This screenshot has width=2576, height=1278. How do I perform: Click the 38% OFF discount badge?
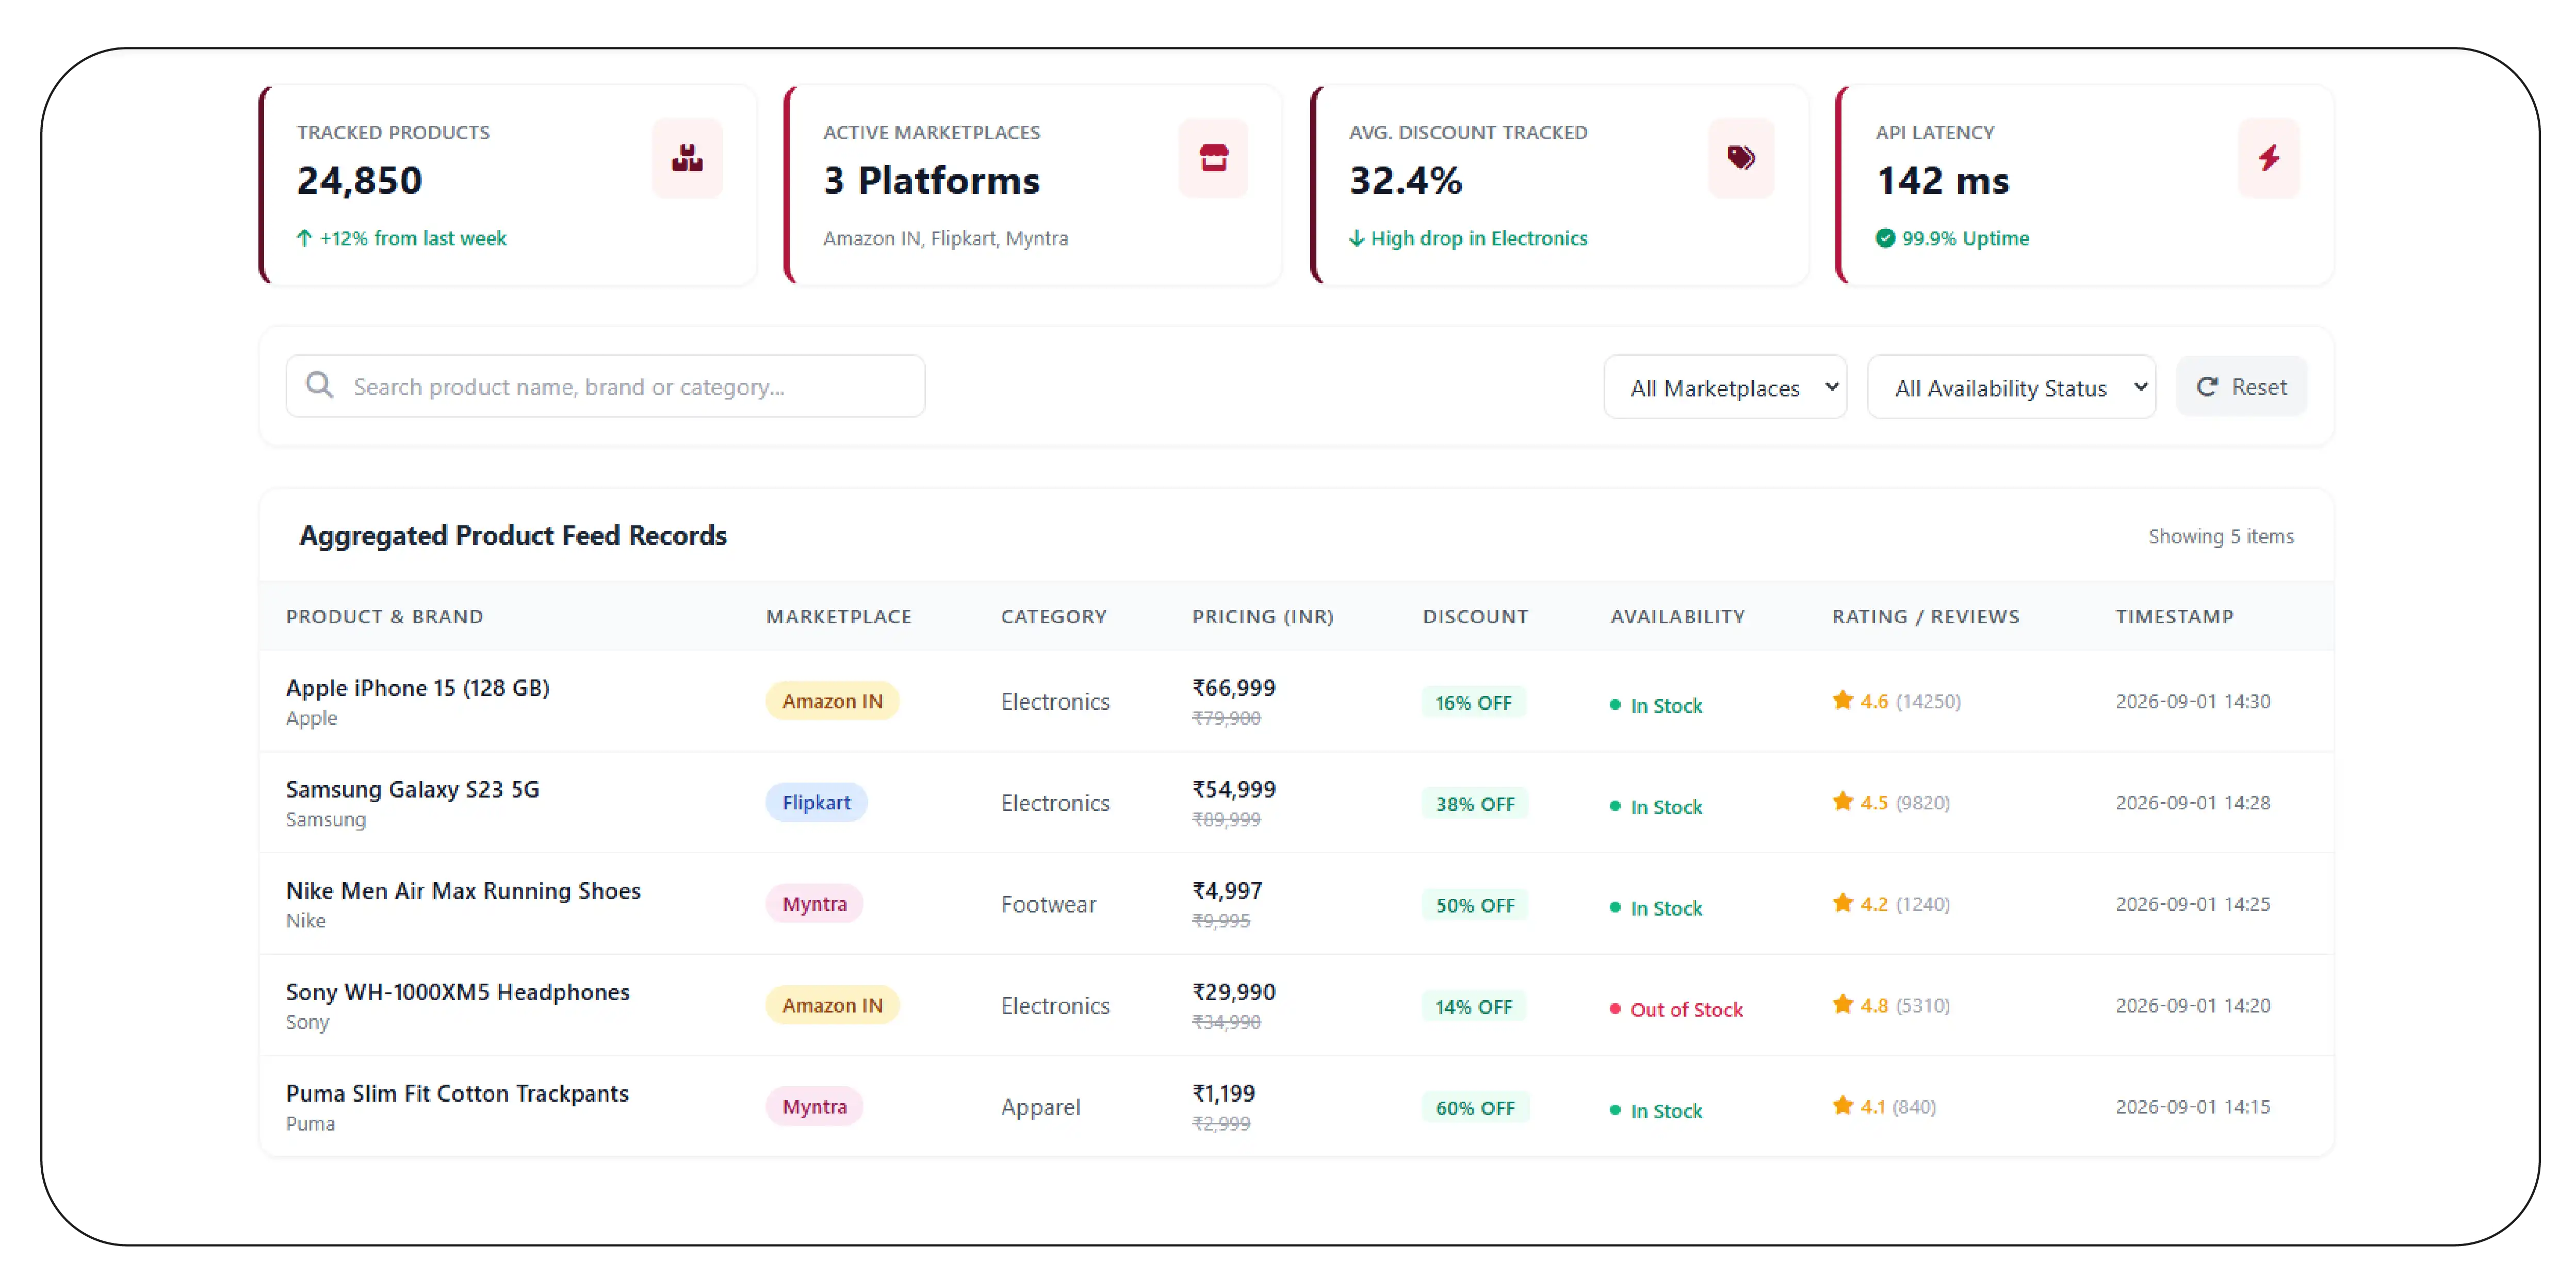coord(1475,803)
